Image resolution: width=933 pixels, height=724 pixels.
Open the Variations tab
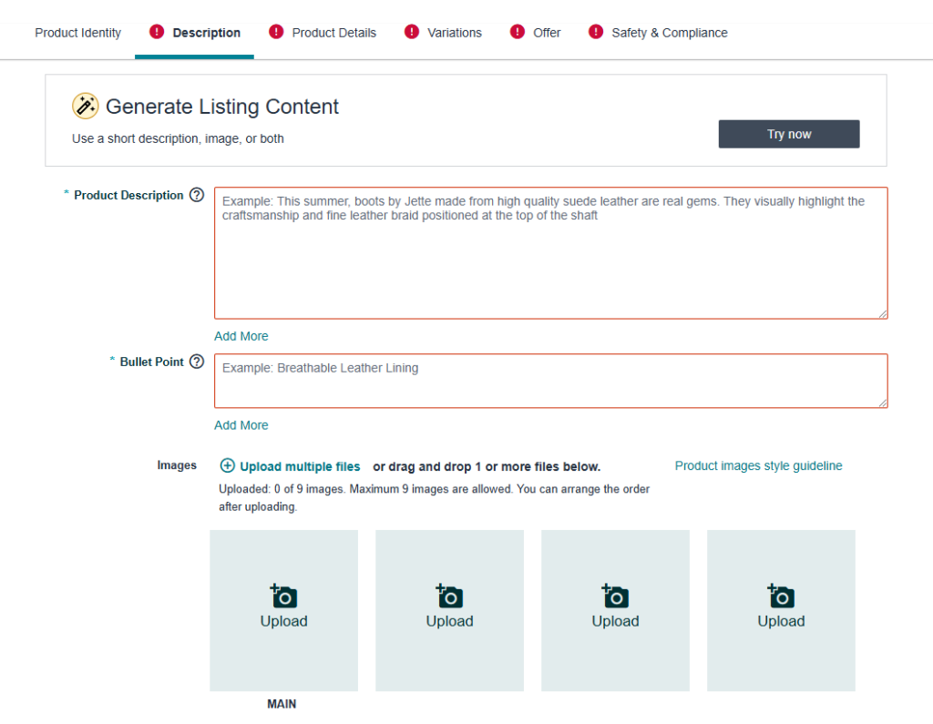[x=455, y=33]
